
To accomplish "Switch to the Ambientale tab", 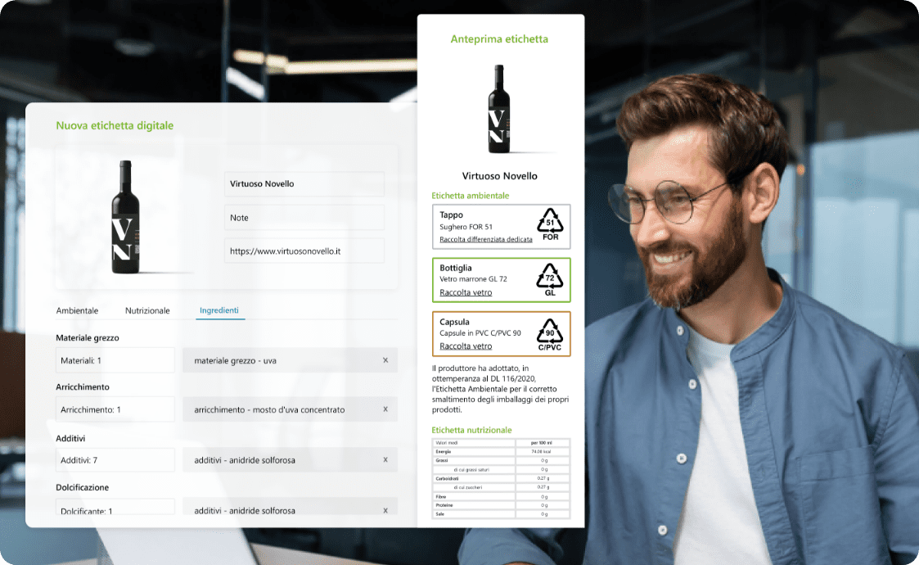I will (77, 310).
